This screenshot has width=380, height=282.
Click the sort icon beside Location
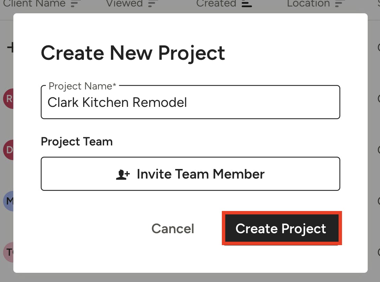(x=340, y=4)
